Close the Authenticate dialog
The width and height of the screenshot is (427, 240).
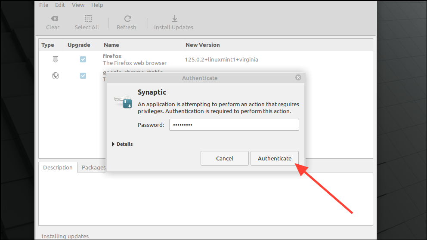[x=298, y=77]
